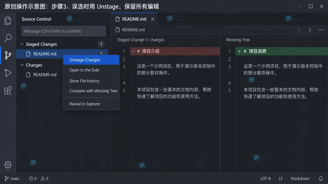This screenshot has height=184, width=328.
Task: Click the 'Staged Change (1 change)' header
Action: [x=141, y=40]
